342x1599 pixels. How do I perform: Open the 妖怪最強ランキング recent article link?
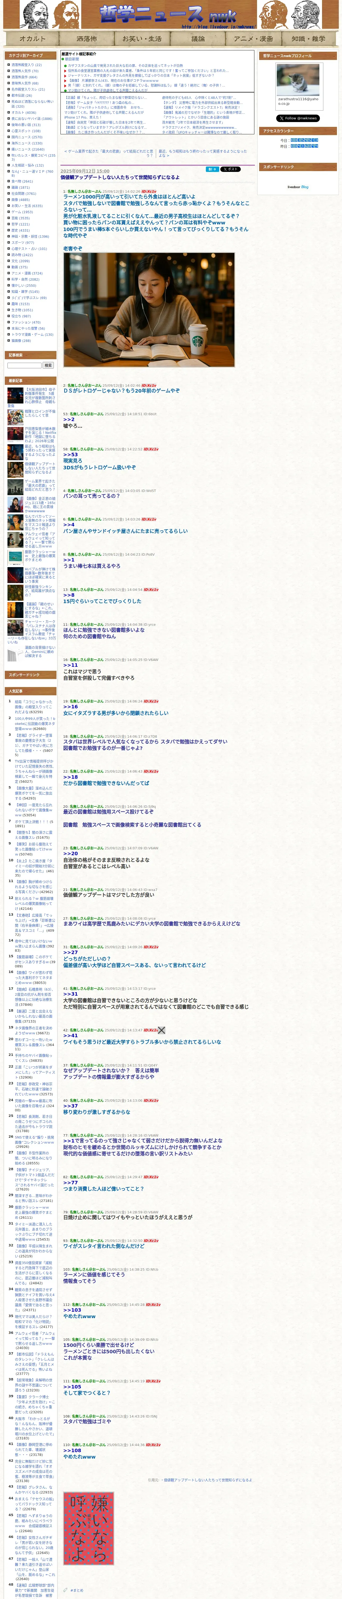point(40,591)
